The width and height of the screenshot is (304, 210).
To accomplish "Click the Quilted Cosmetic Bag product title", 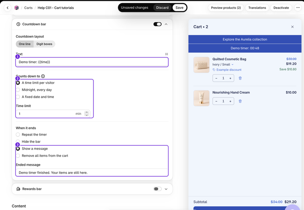I will click(x=229, y=59).
